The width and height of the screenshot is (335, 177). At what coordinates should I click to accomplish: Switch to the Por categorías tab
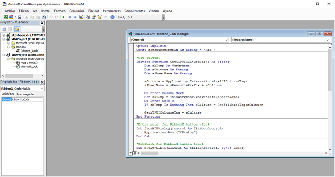(x=25, y=94)
